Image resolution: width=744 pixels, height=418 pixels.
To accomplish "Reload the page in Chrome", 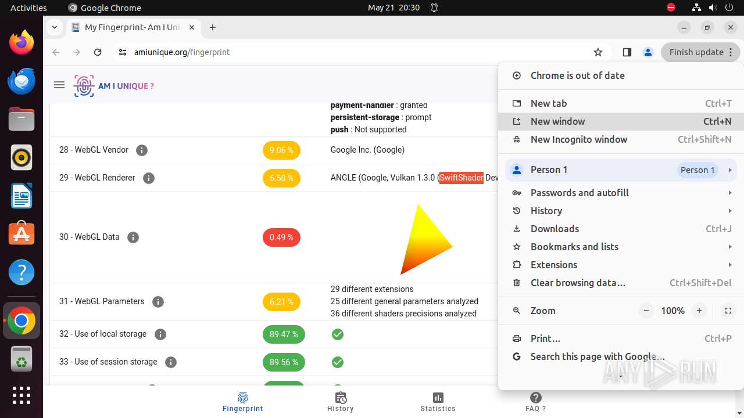I will (x=98, y=52).
